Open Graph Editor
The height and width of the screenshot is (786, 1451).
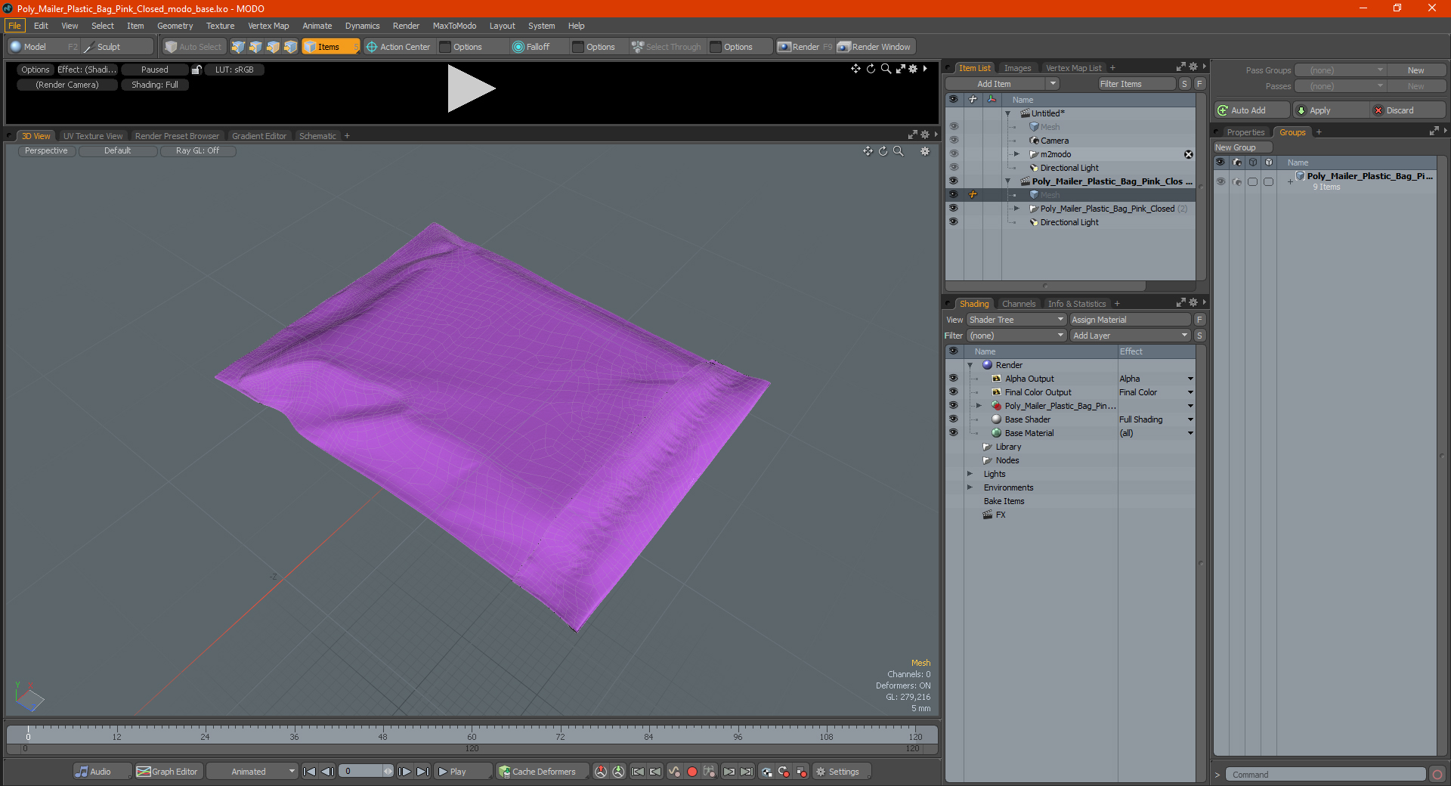pyautogui.click(x=168, y=772)
